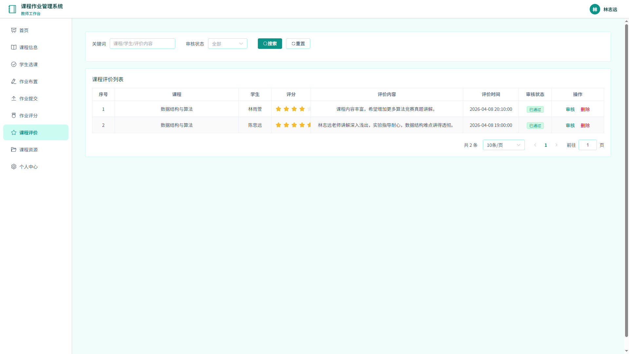Open the 10条/页 page size dropdown
The image size is (629, 354).
(x=504, y=145)
